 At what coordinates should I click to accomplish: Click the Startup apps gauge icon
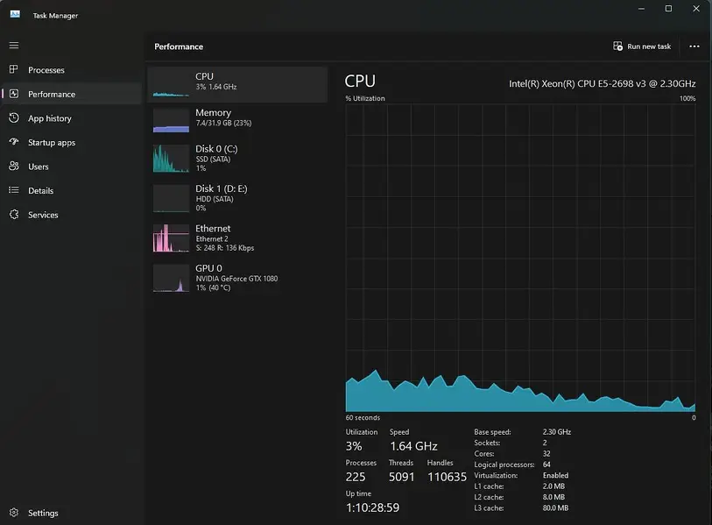pos(14,142)
